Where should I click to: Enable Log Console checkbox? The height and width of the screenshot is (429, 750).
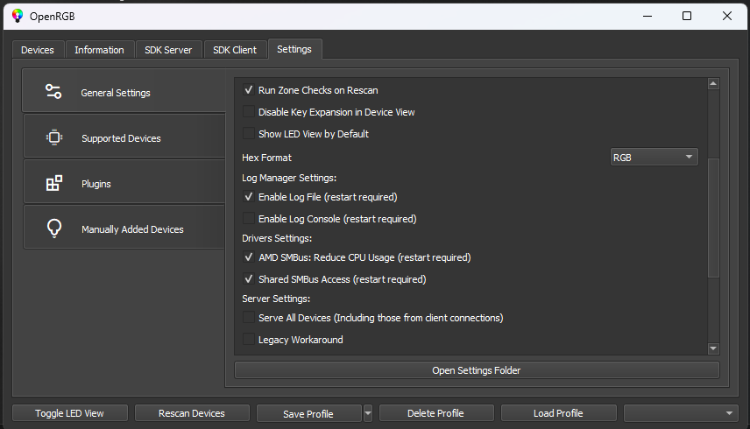[249, 219]
